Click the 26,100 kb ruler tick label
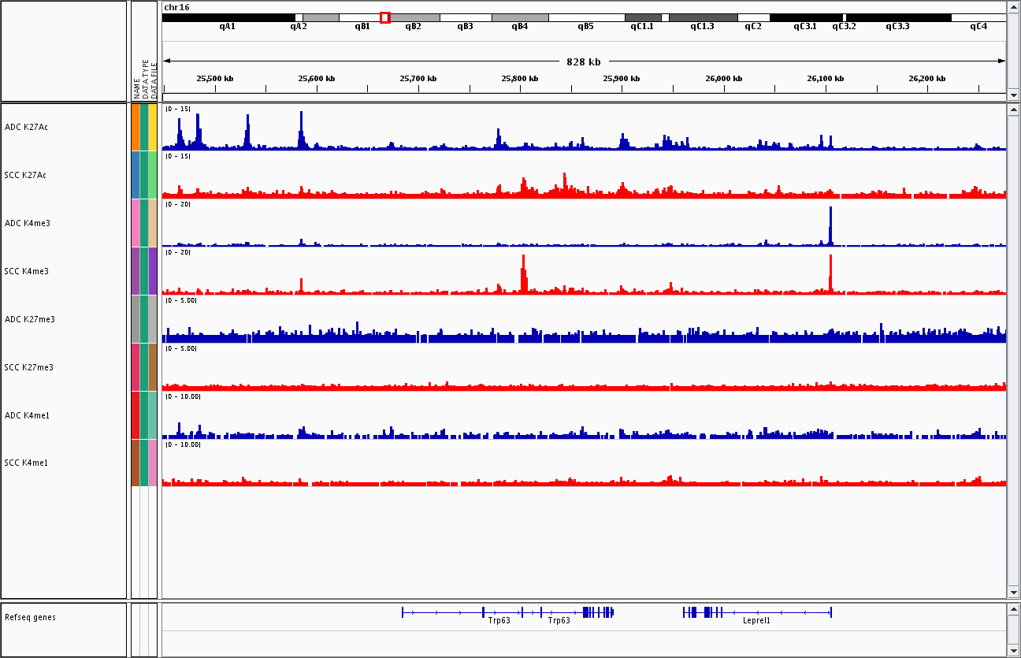The width and height of the screenshot is (1021, 658). tap(825, 78)
